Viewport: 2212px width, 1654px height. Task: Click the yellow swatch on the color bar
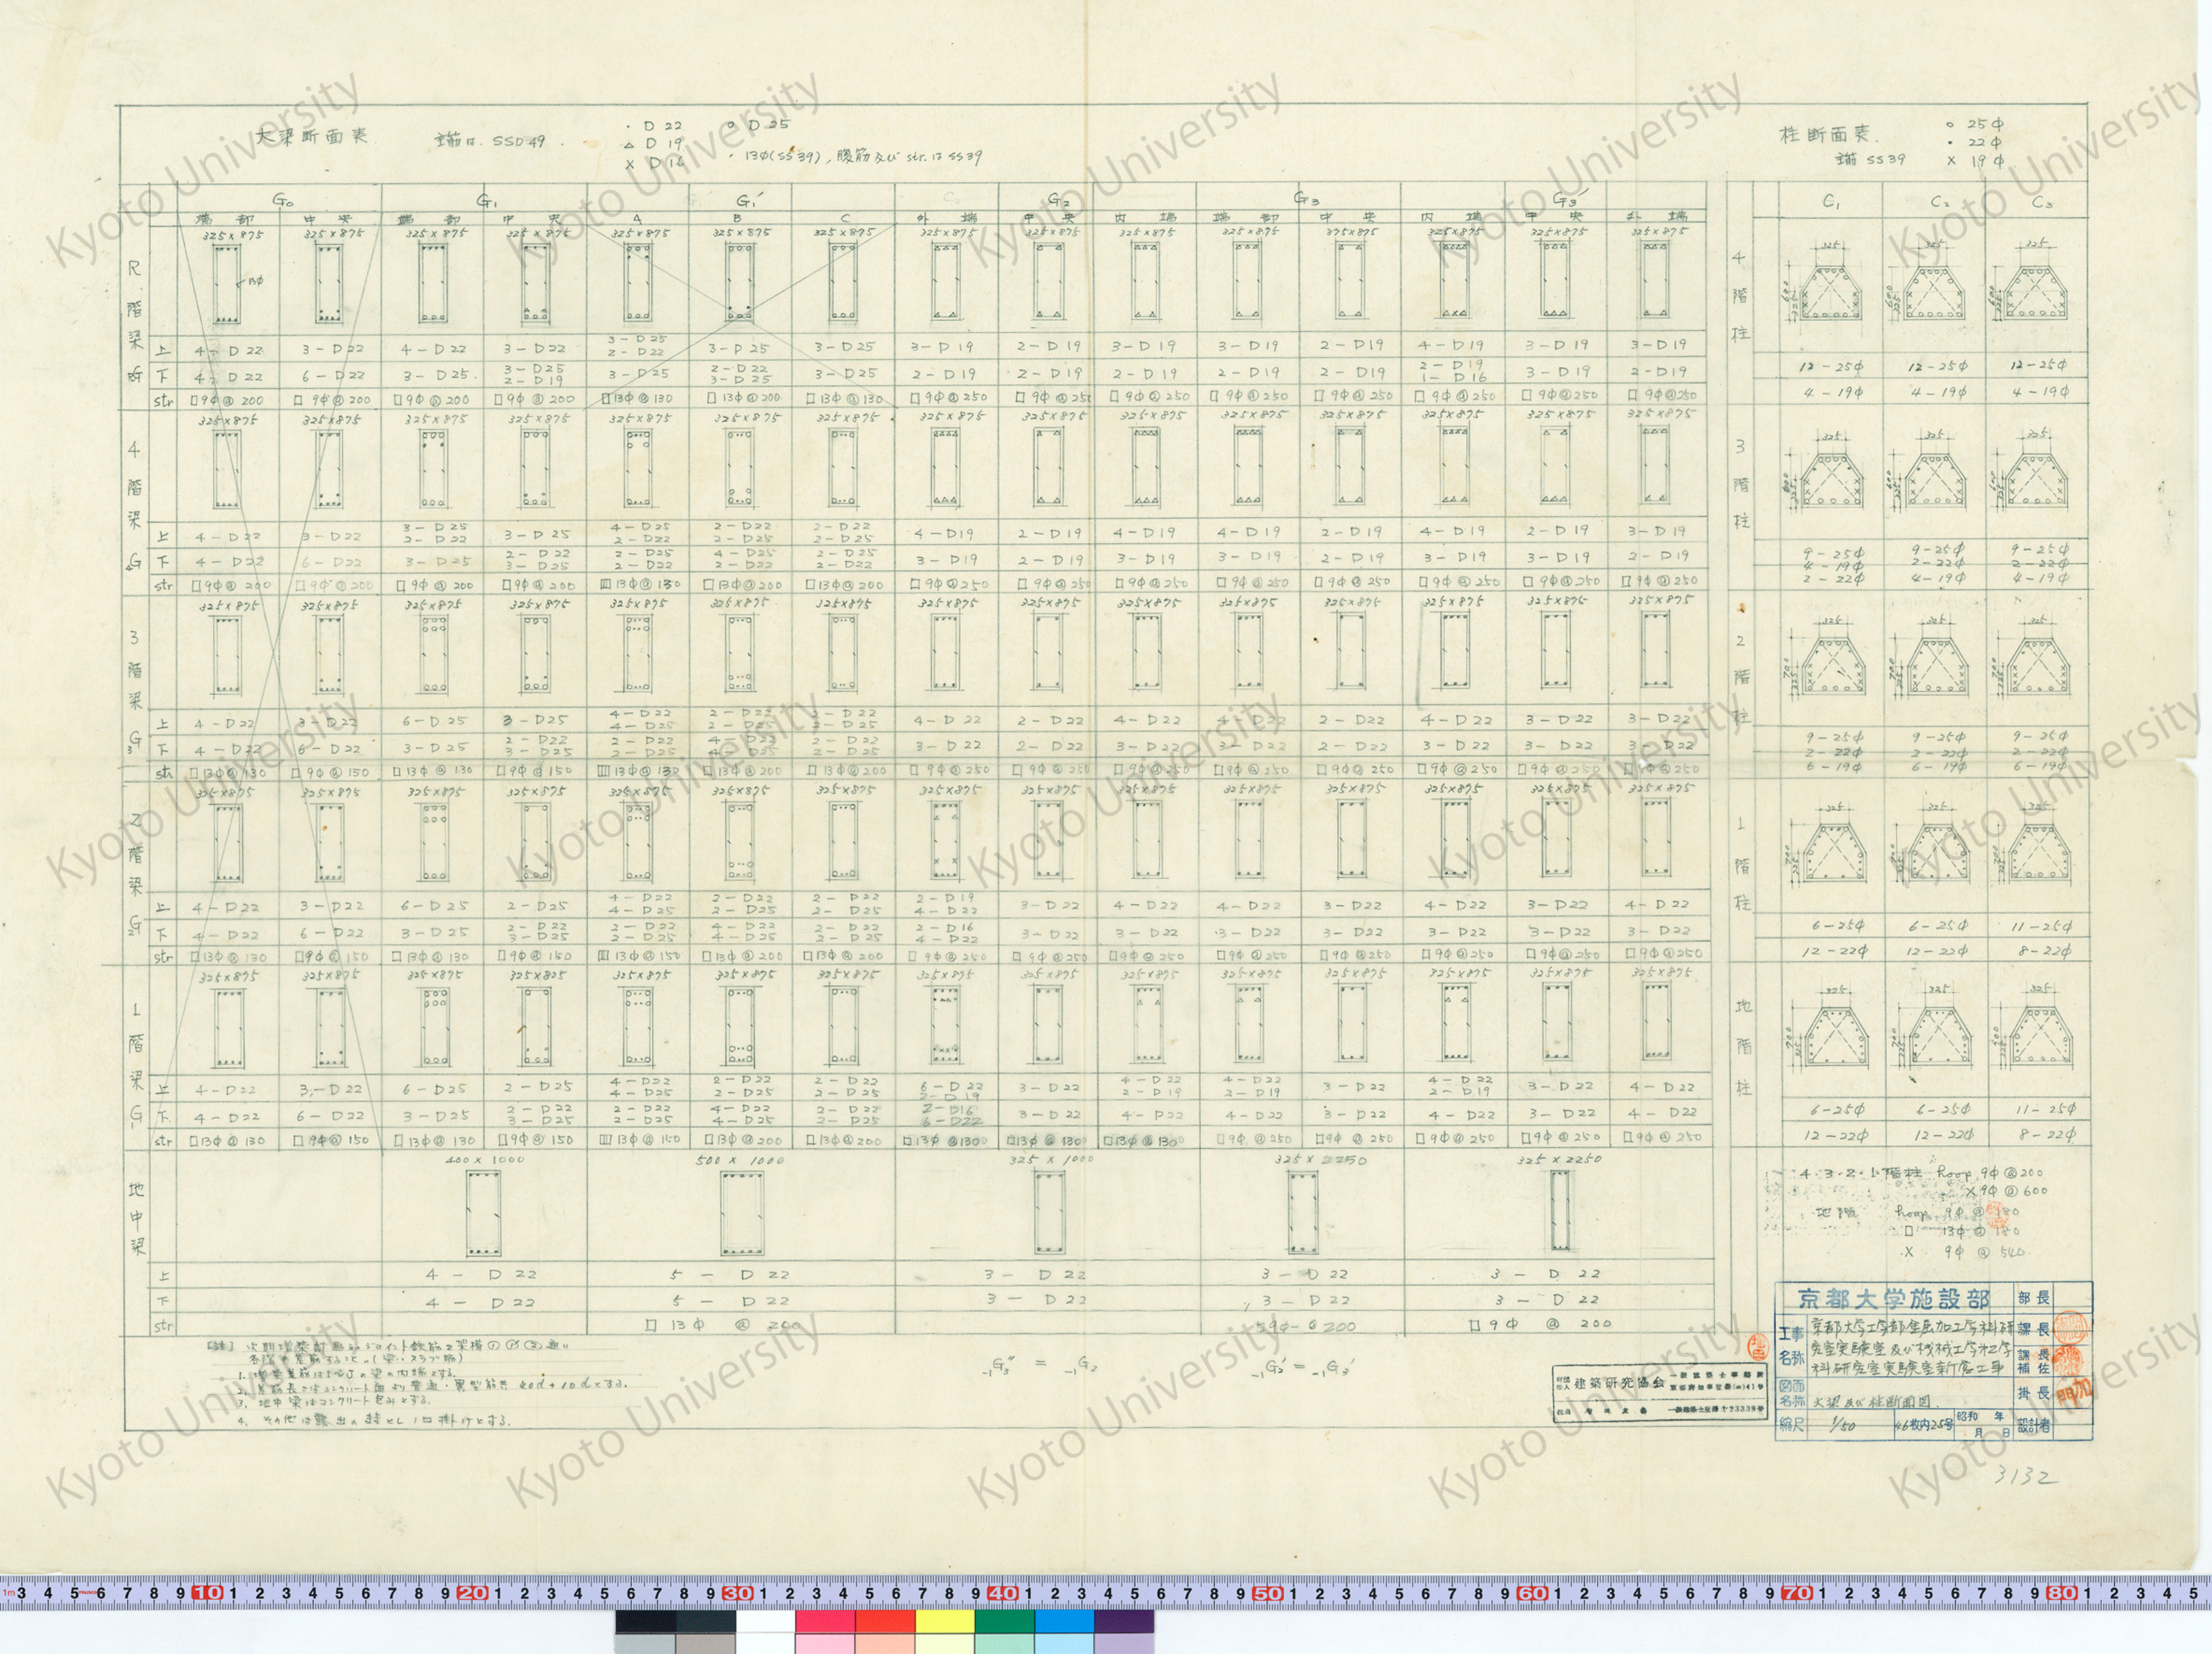(x=945, y=1621)
